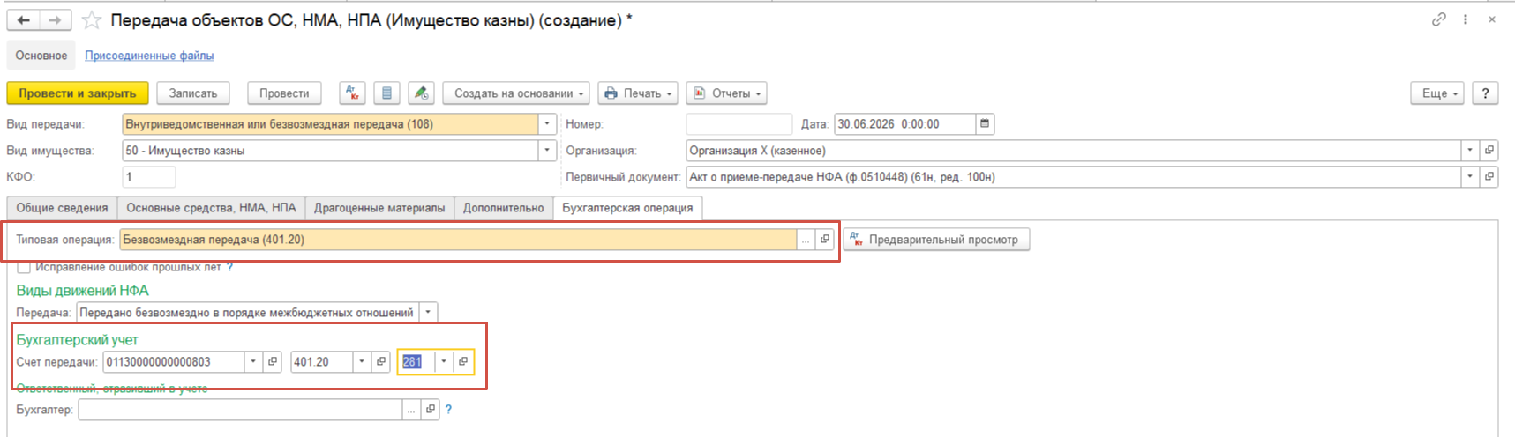Screen dimensions: 1515x437
Task: Expand 401.20 account dropdown arrow
Action: pyautogui.click(x=363, y=362)
